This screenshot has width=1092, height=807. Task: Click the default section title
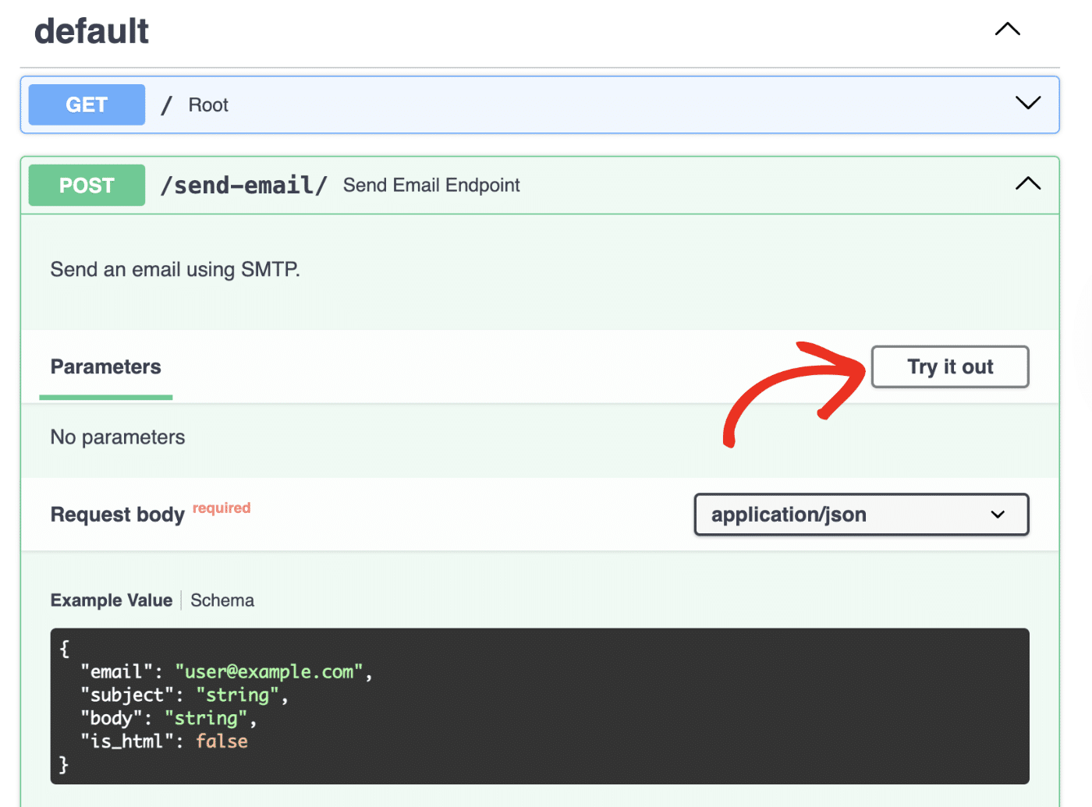[90, 30]
